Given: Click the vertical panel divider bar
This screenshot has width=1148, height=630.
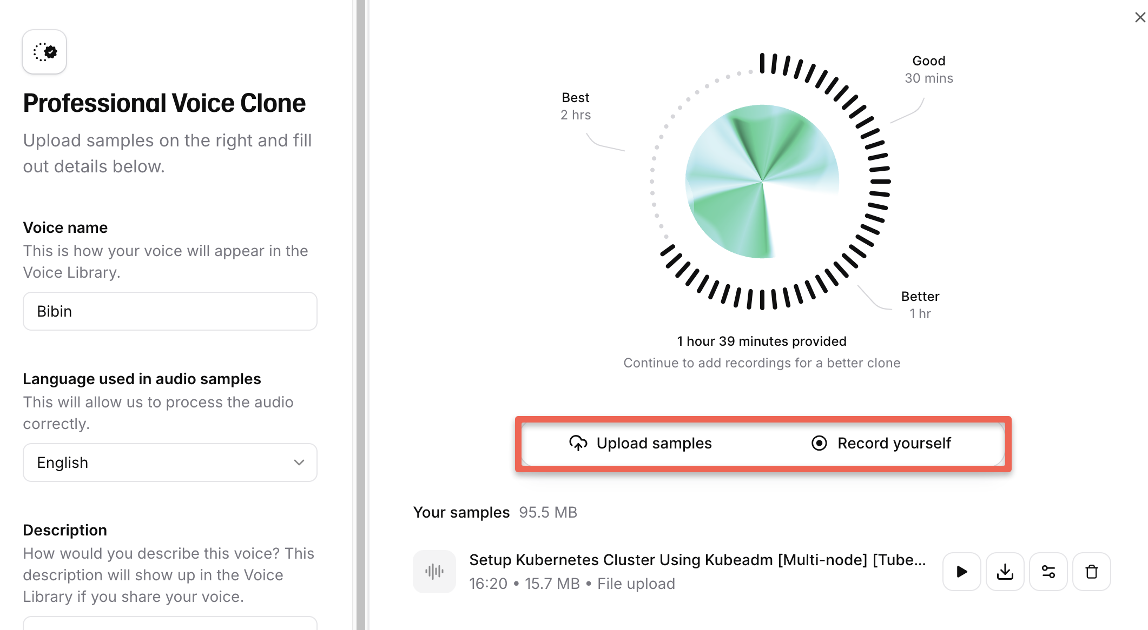Looking at the screenshot, I should point(361,315).
